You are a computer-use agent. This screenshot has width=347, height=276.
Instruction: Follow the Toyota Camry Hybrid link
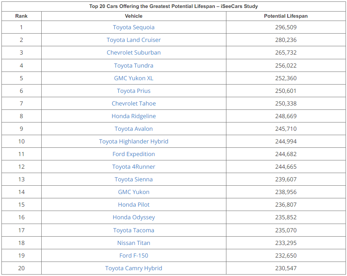134,268
